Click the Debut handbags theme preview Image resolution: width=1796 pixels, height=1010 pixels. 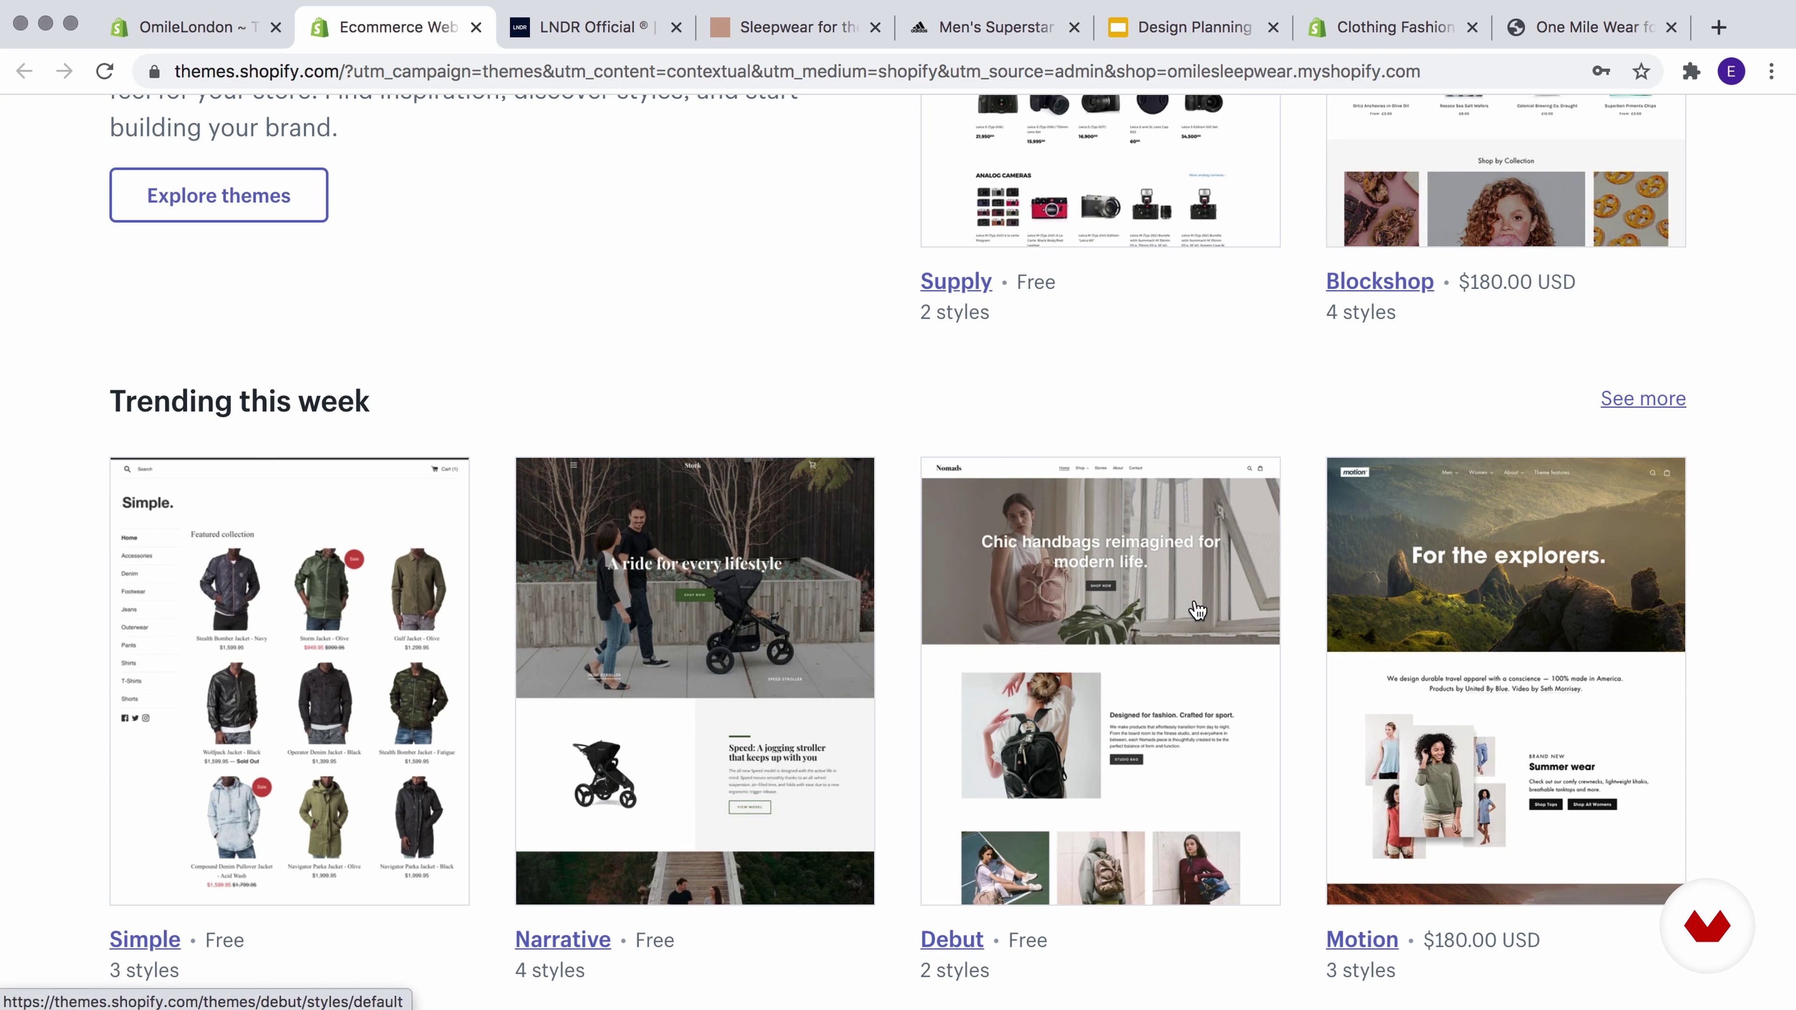(1100, 681)
